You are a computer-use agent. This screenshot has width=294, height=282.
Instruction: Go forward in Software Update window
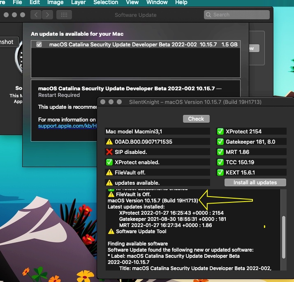click(x=47, y=15)
